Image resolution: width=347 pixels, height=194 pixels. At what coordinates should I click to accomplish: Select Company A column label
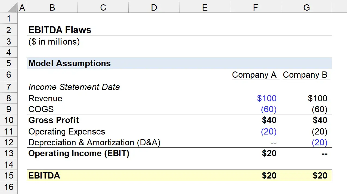(x=254, y=75)
